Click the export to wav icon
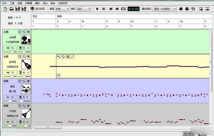The width and height of the screenshot is (214, 136). click(x=207, y=9)
